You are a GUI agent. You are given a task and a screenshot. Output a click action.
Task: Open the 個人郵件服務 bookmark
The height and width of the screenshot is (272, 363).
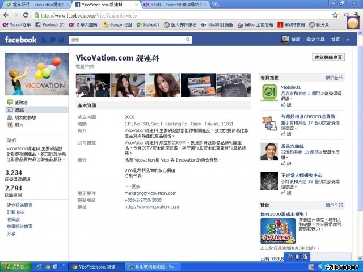[180, 25]
